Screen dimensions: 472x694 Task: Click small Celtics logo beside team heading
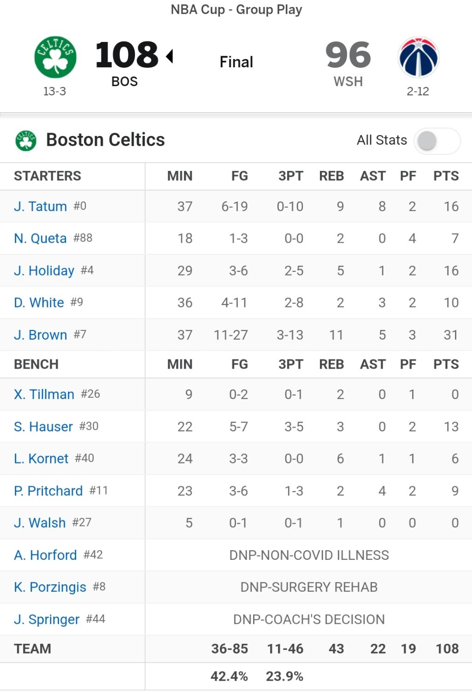click(x=26, y=140)
